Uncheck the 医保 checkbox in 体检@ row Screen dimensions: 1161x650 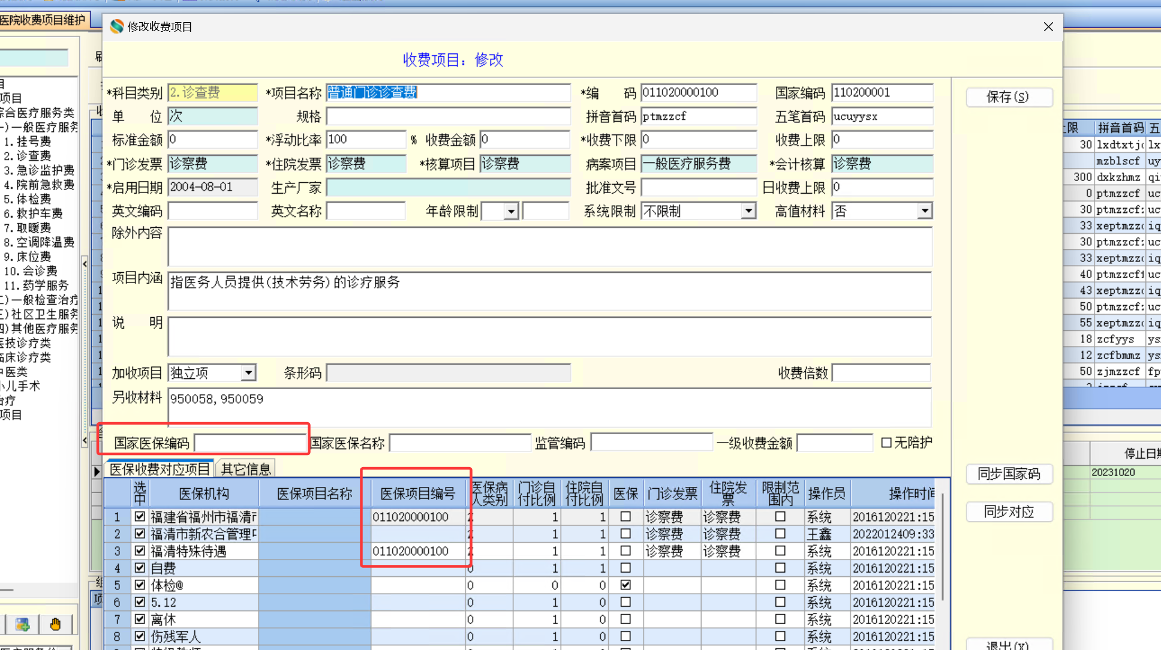coord(625,585)
